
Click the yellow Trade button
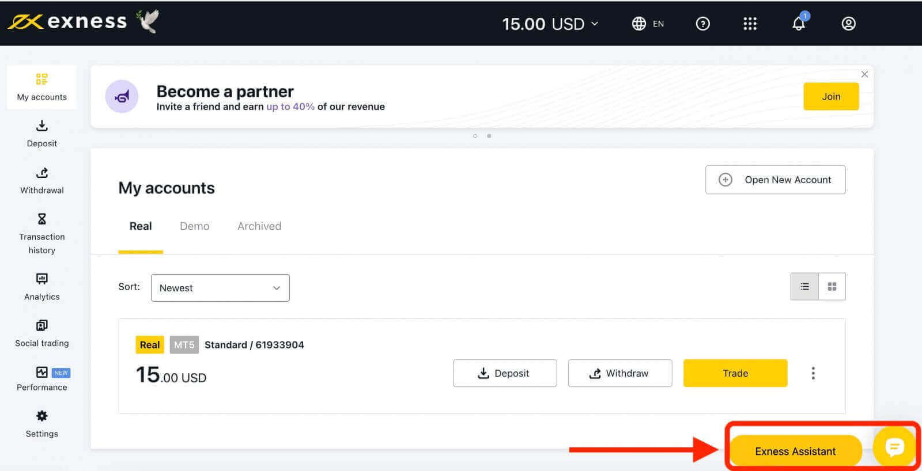pos(735,373)
